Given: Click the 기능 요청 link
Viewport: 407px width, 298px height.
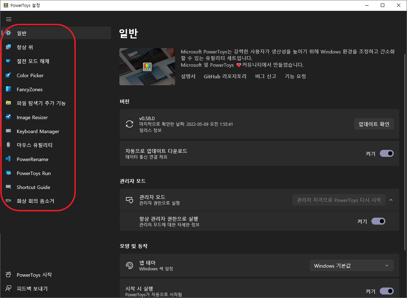Looking at the screenshot, I should pos(295,76).
